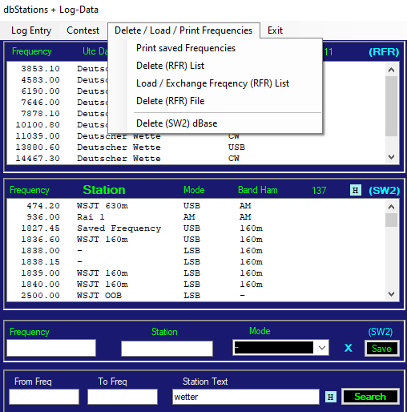
Task: Select the 1827.45 Saved Frequency row
Action: (x=196, y=228)
